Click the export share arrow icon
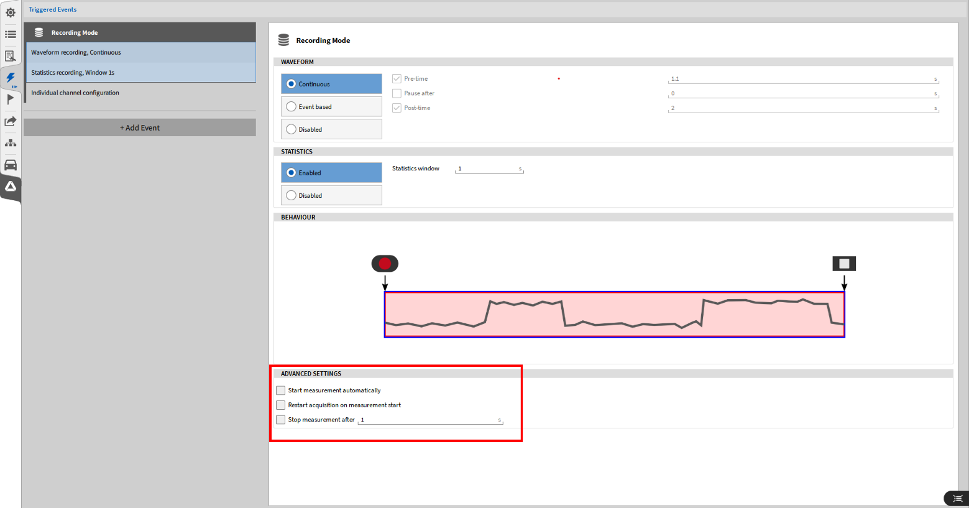 tap(11, 121)
